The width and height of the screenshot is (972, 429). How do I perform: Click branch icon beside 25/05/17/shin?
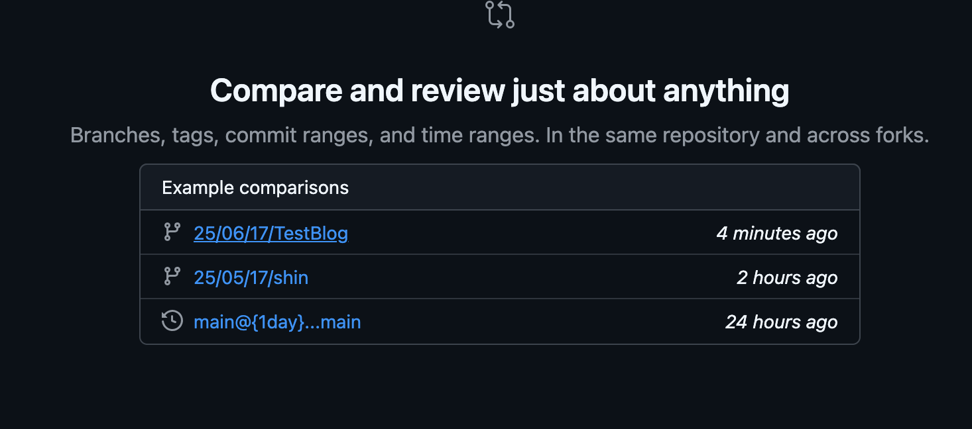(x=172, y=277)
